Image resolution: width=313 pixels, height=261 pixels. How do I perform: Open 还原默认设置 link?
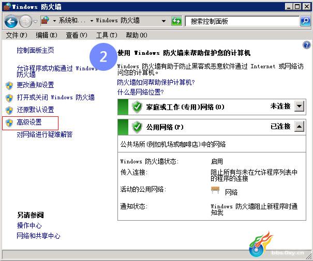[35, 110]
